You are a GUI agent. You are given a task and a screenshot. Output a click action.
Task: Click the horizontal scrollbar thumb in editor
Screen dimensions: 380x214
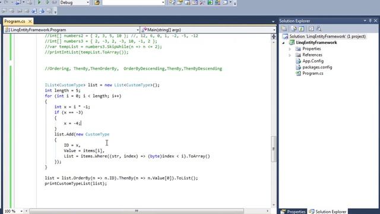click(x=137, y=211)
